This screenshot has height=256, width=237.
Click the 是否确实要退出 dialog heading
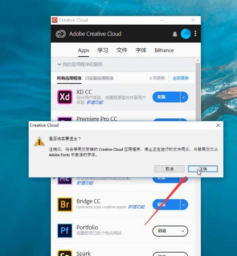coord(65,139)
